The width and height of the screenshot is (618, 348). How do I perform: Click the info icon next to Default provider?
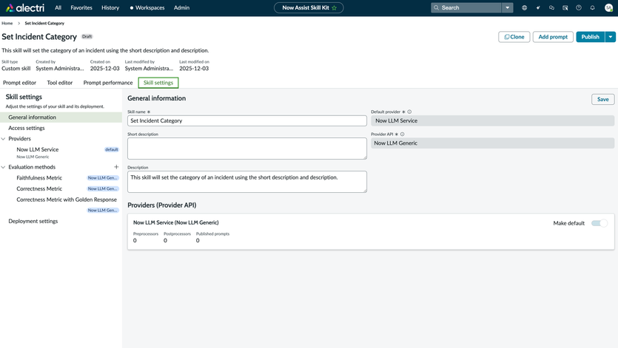[409, 112]
